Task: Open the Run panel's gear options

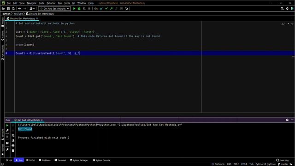Action: pyautogui.click(x=287, y=120)
